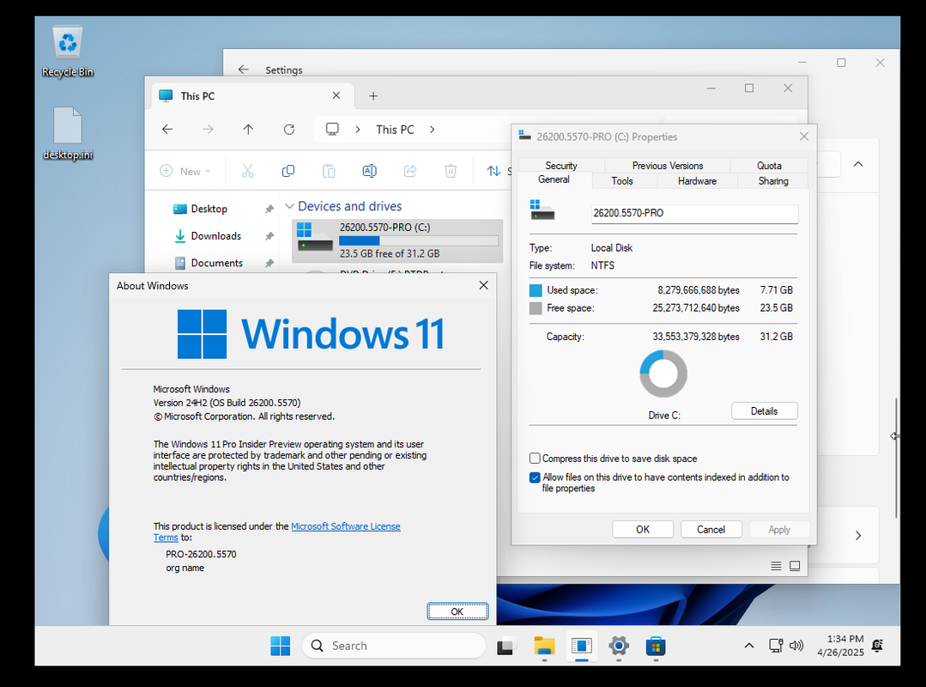Image resolution: width=926 pixels, height=687 pixels.
Task: Click the monitor icon in address bar
Action: [x=332, y=130]
